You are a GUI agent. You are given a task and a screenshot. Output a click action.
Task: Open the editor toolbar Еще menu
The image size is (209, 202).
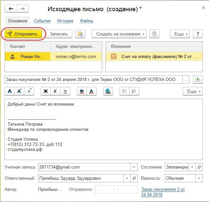point(193,91)
